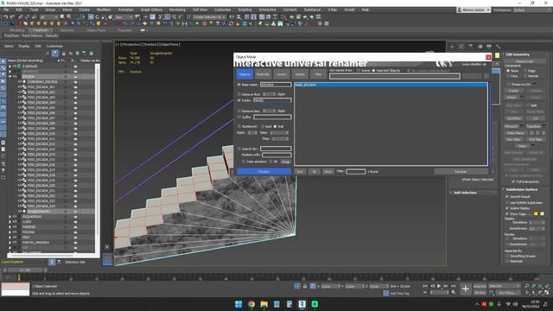Click the green app icon in taskbar

coord(315,304)
